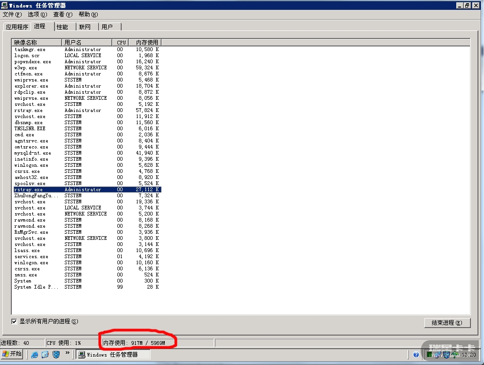Click the CPU 使用: 1% status entry

(x=73, y=343)
